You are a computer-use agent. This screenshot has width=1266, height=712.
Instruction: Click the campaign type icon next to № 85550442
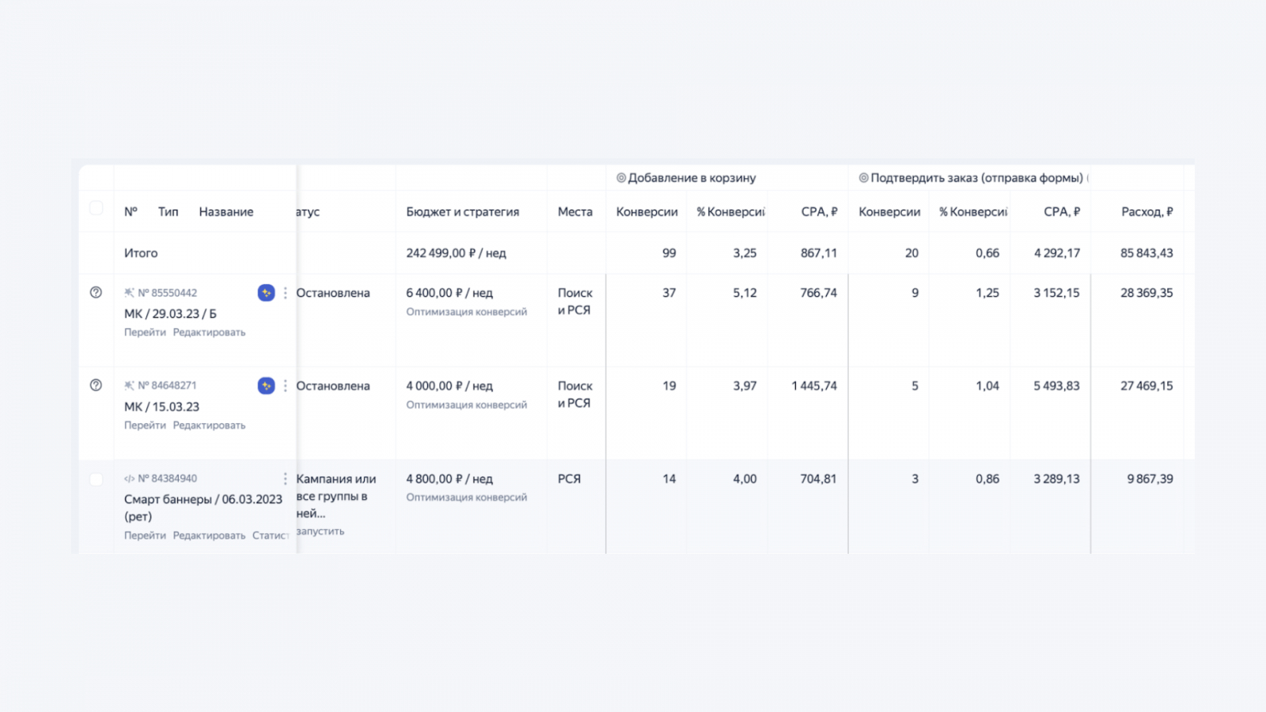pos(129,293)
